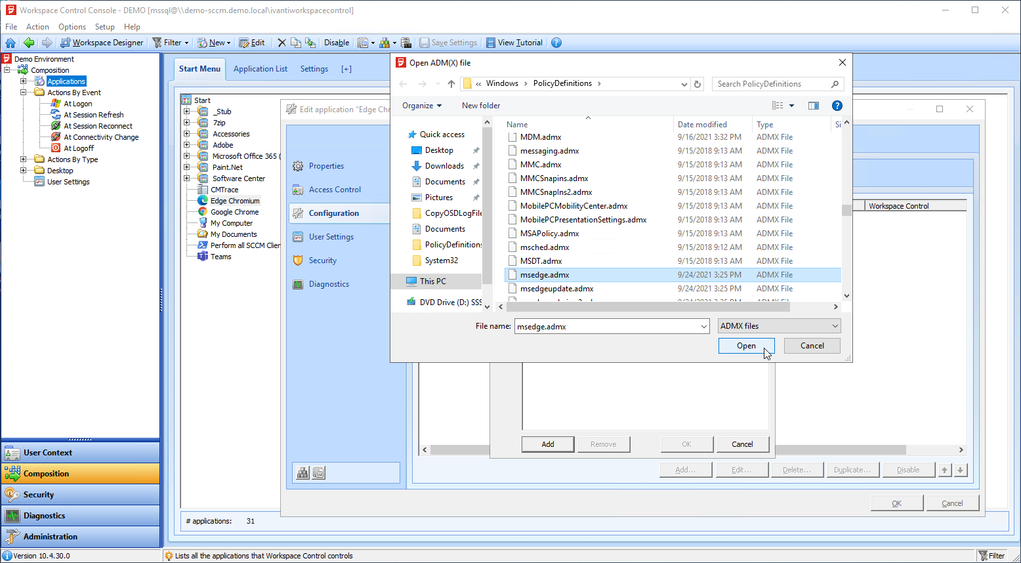
Task: Click the Open button
Action: [746, 346]
